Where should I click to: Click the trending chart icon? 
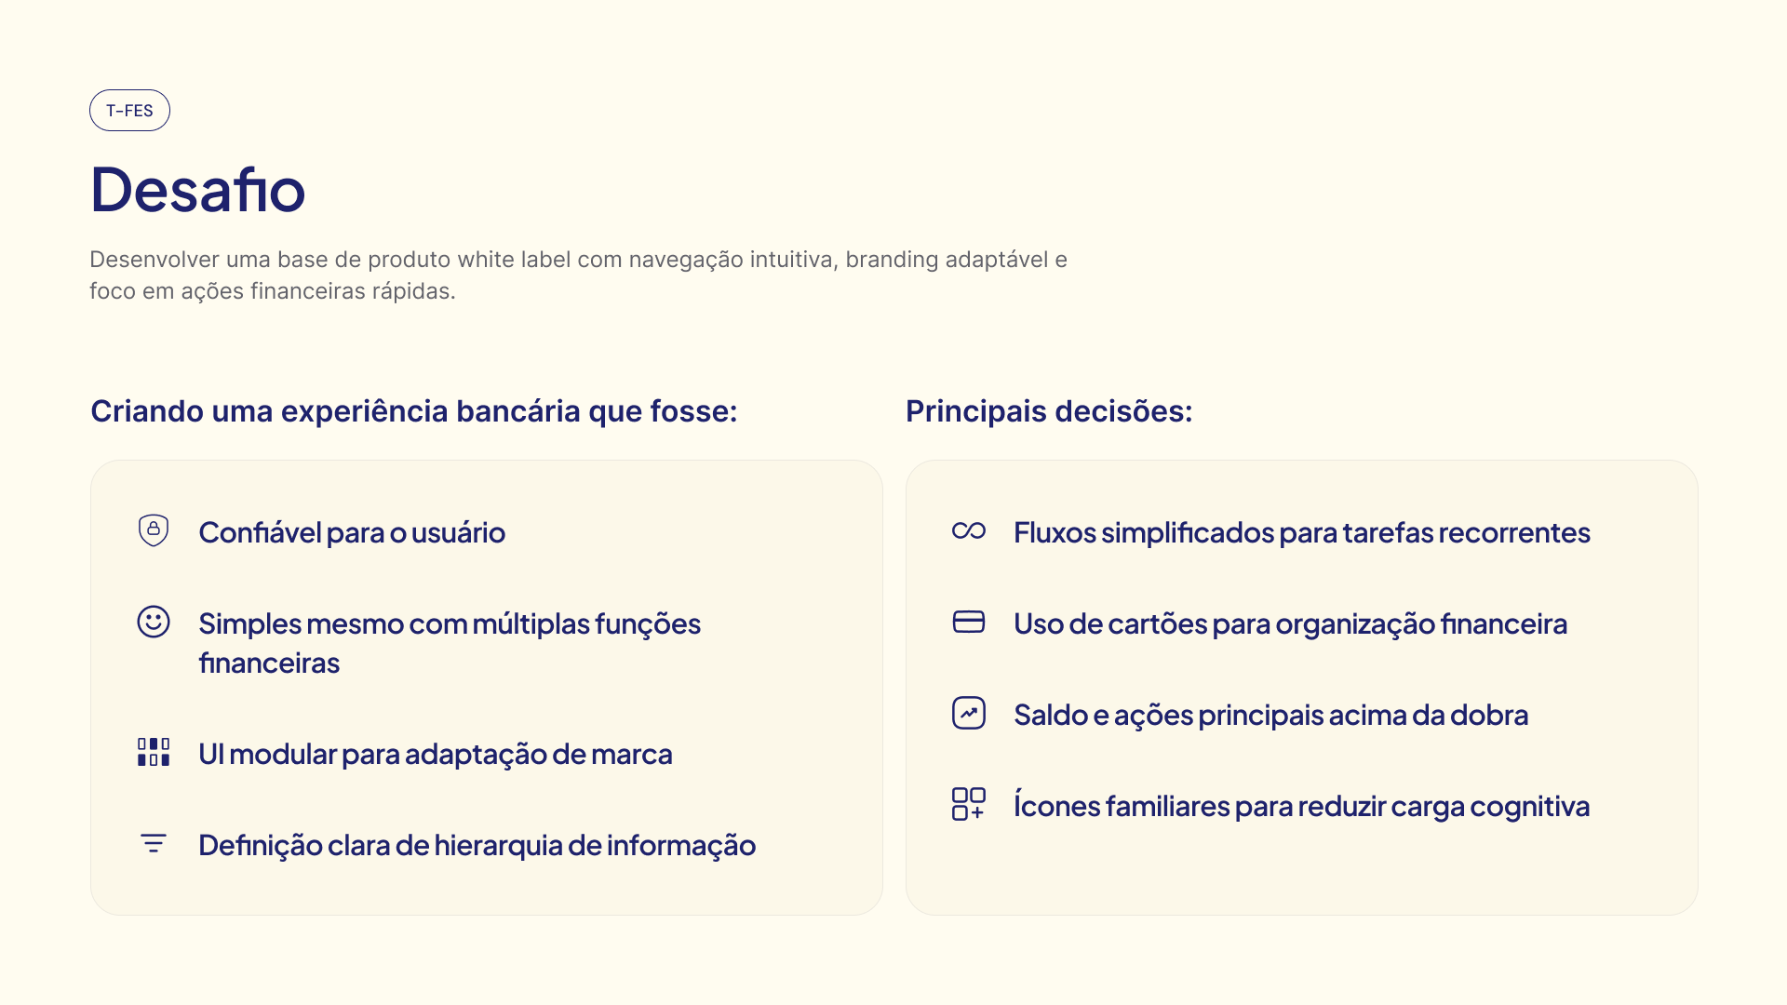(x=969, y=713)
